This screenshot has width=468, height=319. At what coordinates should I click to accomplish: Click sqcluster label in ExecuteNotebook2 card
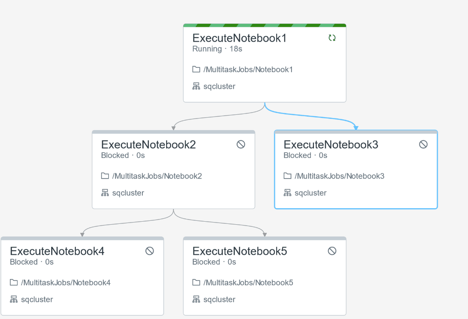(128, 193)
